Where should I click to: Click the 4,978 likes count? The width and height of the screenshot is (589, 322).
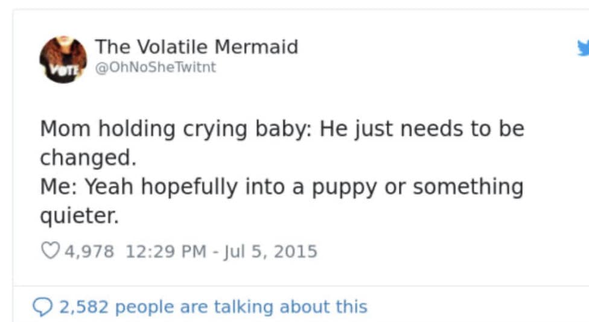coord(88,250)
